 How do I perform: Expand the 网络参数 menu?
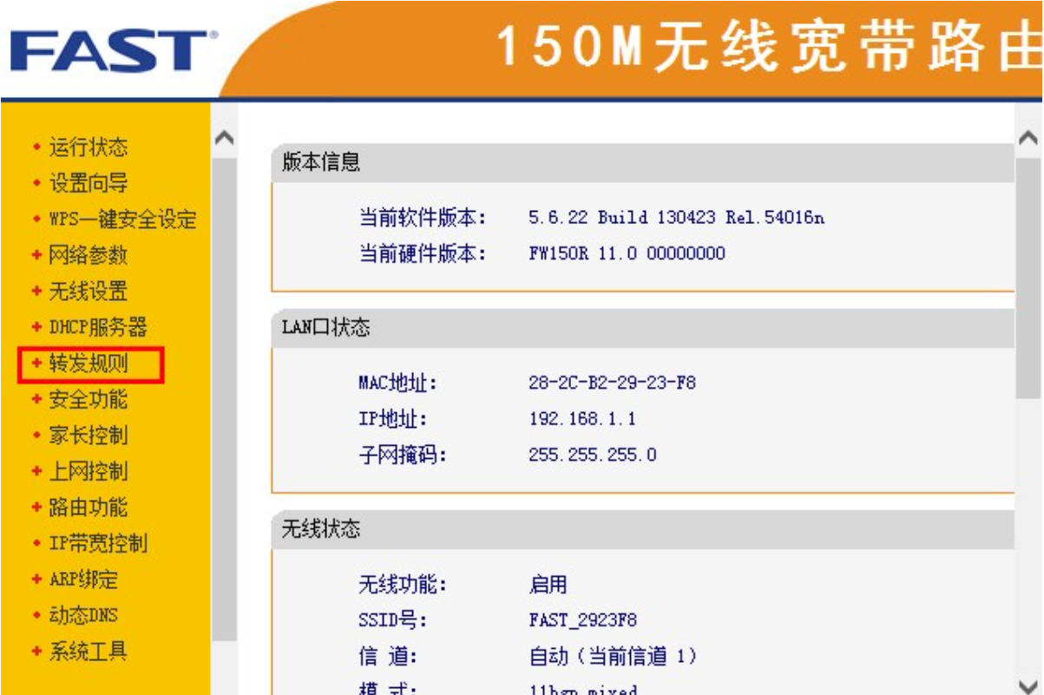pos(88,255)
